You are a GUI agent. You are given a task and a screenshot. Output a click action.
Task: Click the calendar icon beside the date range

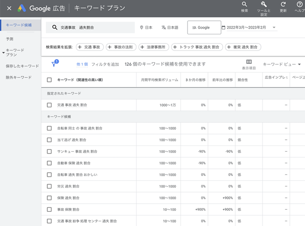tap(223, 28)
